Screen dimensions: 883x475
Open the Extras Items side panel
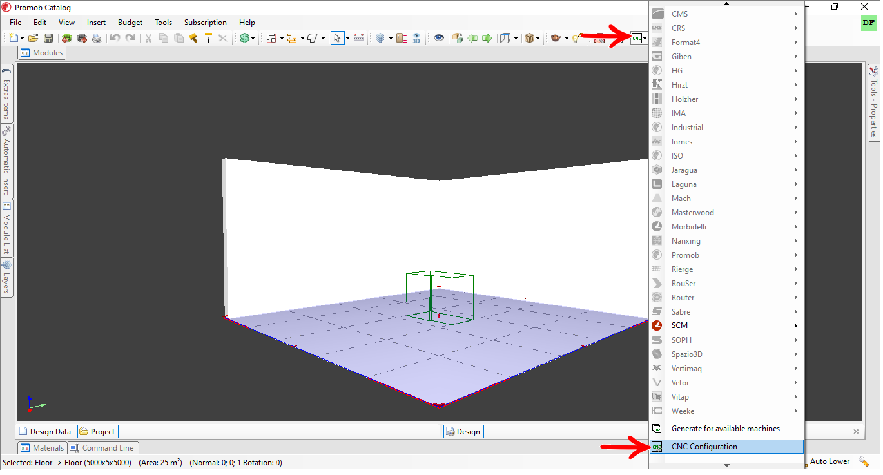pos(6,93)
